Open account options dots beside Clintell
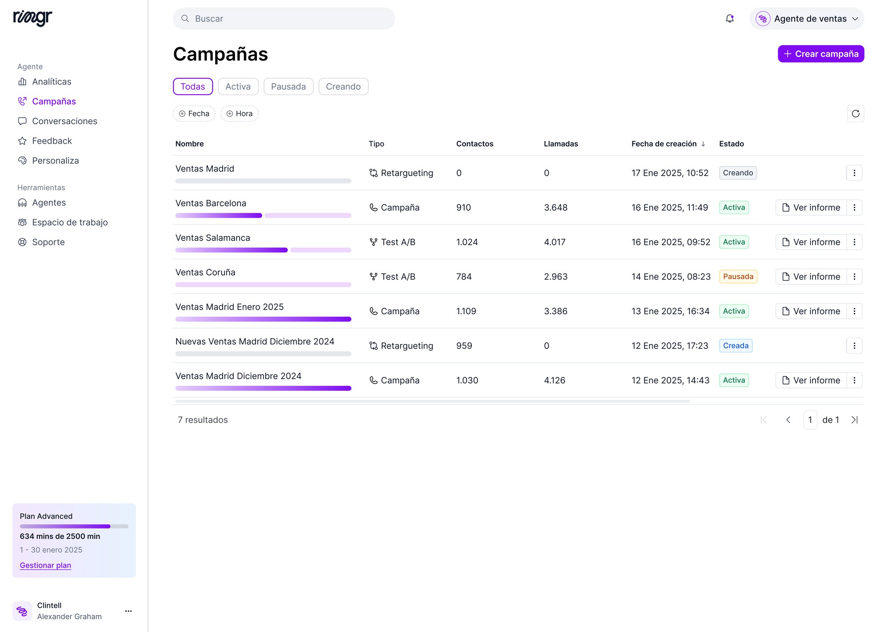Viewport: 889px width, 632px height. click(128, 611)
